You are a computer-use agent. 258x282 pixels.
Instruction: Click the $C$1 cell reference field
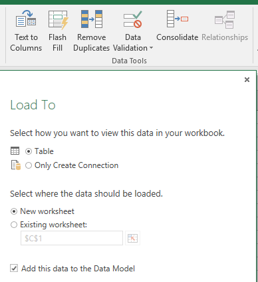pyautogui.click(x=72, y=238)
